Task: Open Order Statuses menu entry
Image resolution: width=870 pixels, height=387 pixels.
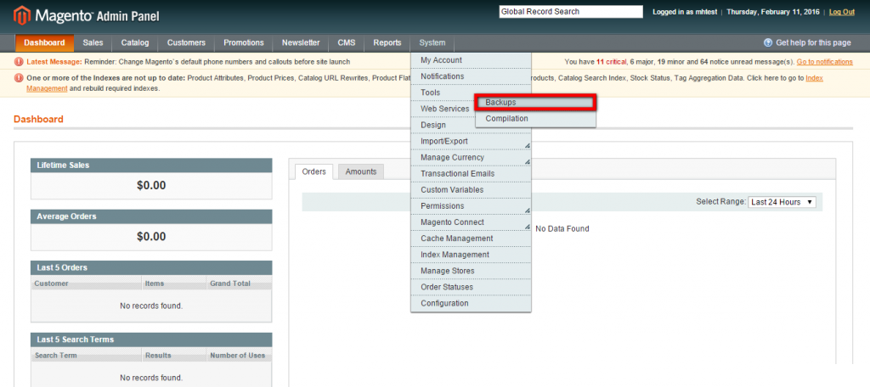Action: 471,287
